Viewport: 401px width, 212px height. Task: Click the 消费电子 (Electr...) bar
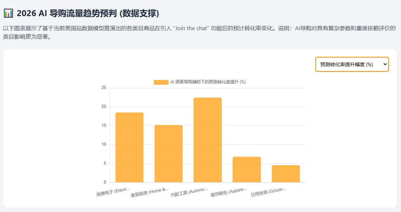pos(129,147)
